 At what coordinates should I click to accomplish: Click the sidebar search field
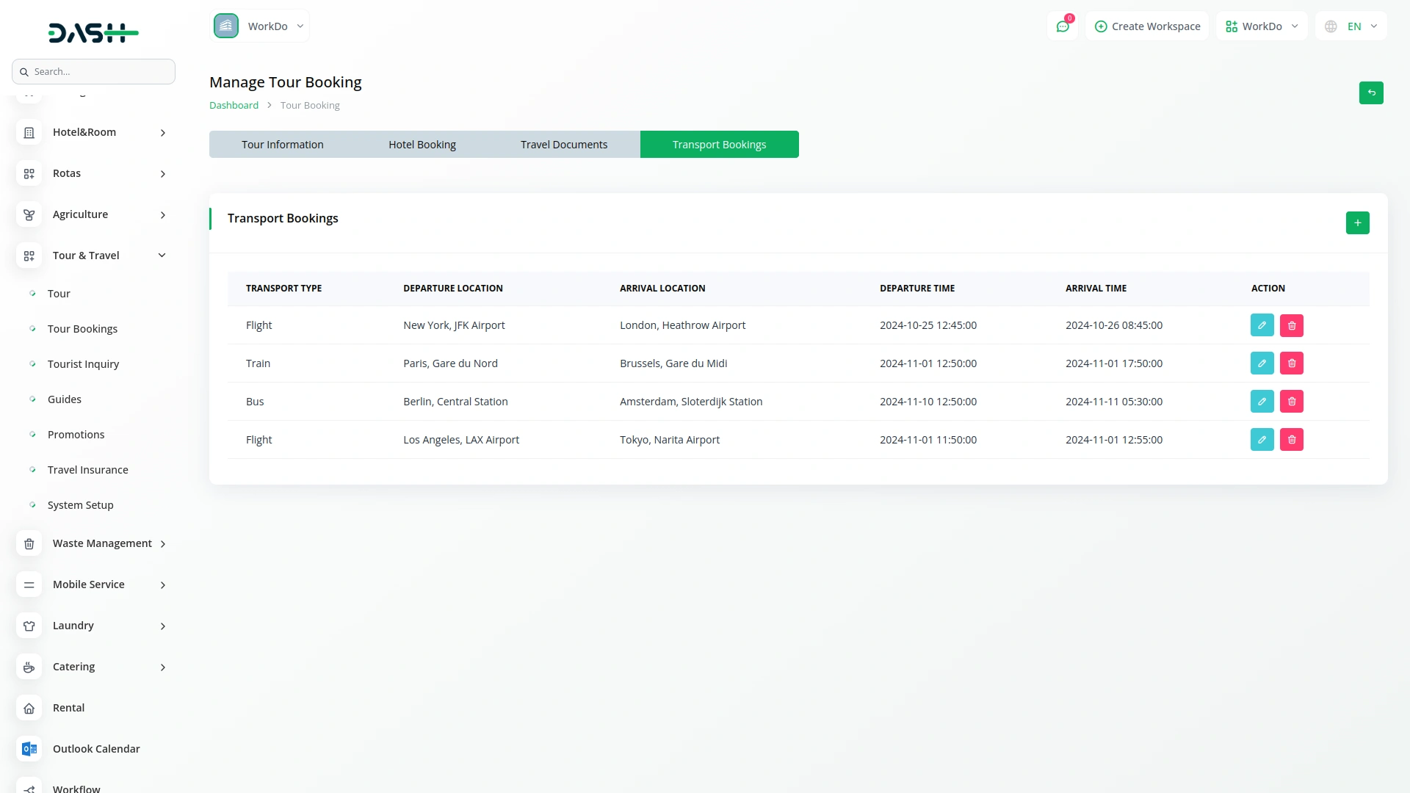click(x=94, y=71)
